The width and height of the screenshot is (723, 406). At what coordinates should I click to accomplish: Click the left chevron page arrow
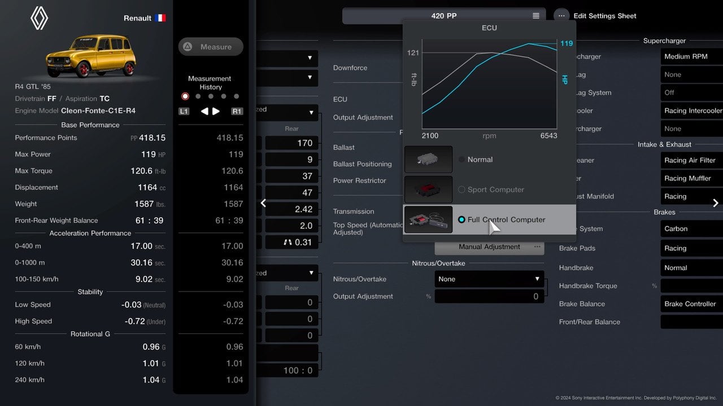pyautogui.click(x=263, y=203)
